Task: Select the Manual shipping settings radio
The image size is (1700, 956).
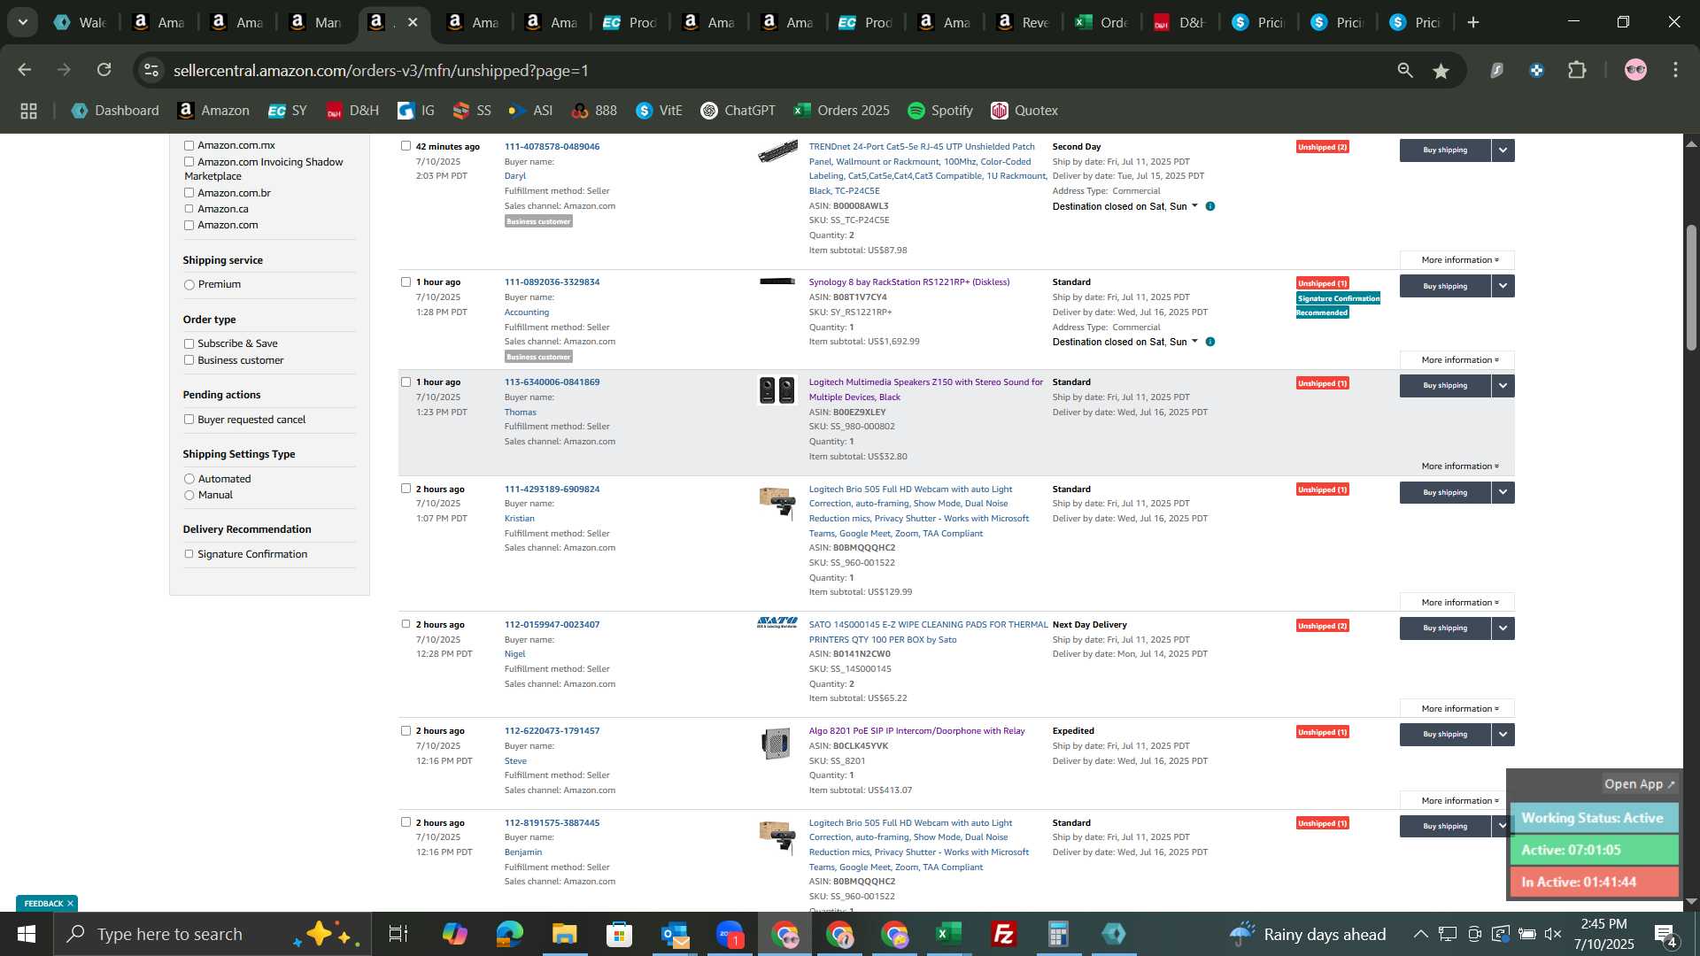Action: click(189, 495)
